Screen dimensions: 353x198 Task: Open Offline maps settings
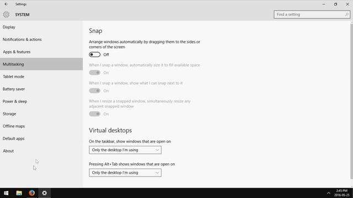[41, 126]
